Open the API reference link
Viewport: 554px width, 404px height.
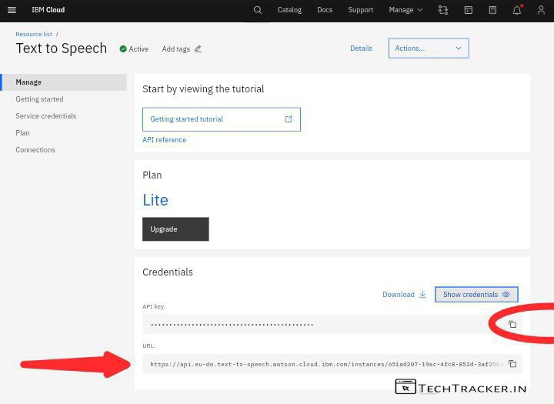pos(164,140)
